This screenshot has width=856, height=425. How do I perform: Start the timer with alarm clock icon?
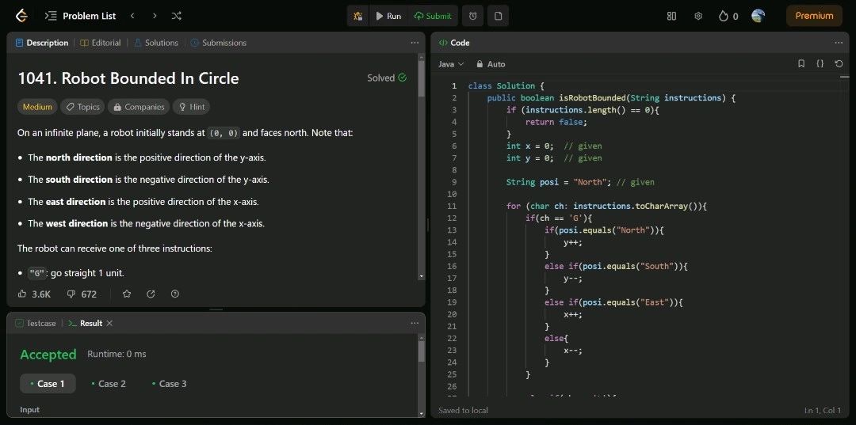pyautogui.click(x=473, y=16)
